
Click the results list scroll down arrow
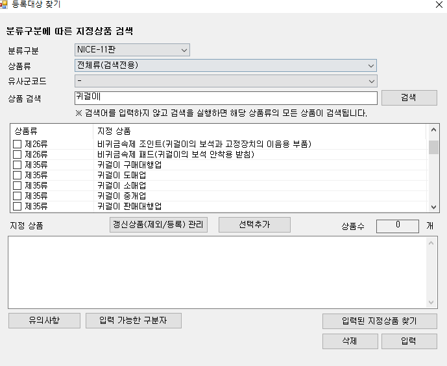433,207
